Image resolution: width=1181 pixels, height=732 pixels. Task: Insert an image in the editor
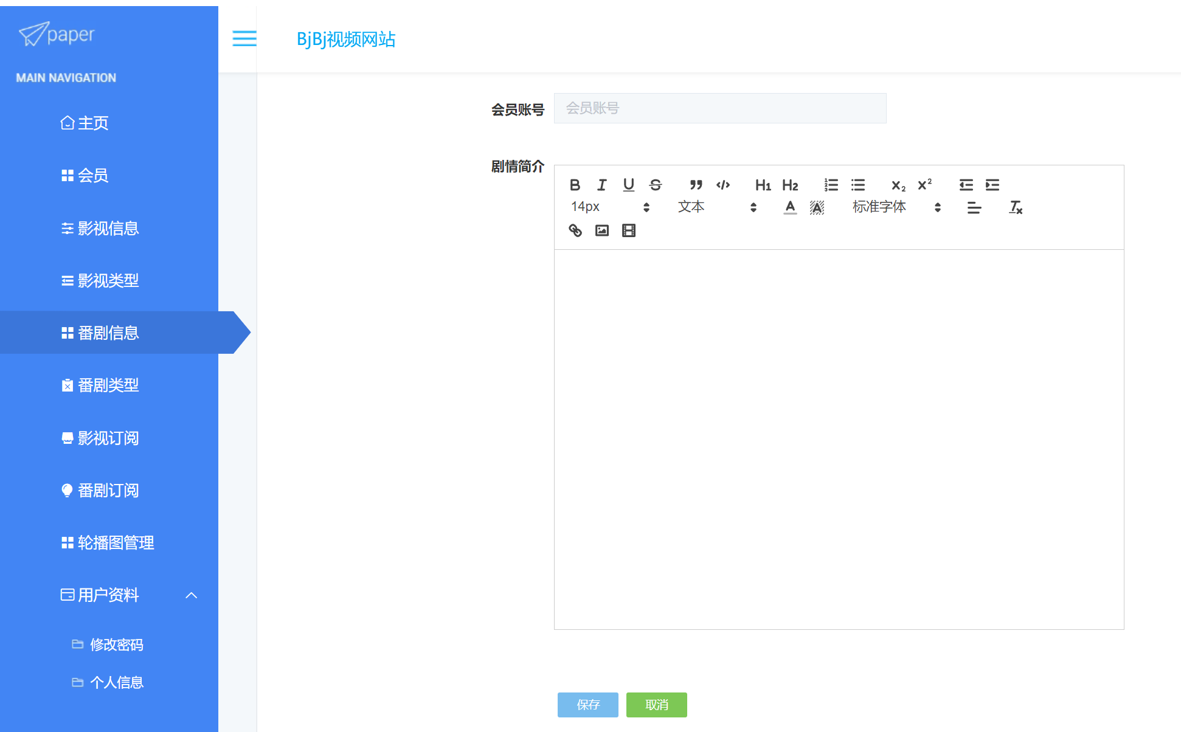tap(602, 230)
